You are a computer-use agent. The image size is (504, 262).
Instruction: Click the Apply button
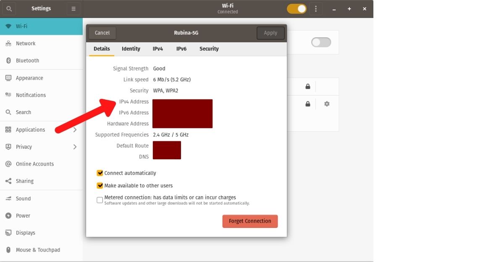tap(270, 33)
